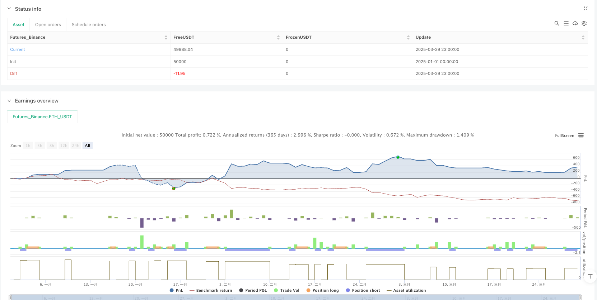Toggle the Asset utilization legend series
The height and width of the screenshot is (300, 597).
(406, 290)
